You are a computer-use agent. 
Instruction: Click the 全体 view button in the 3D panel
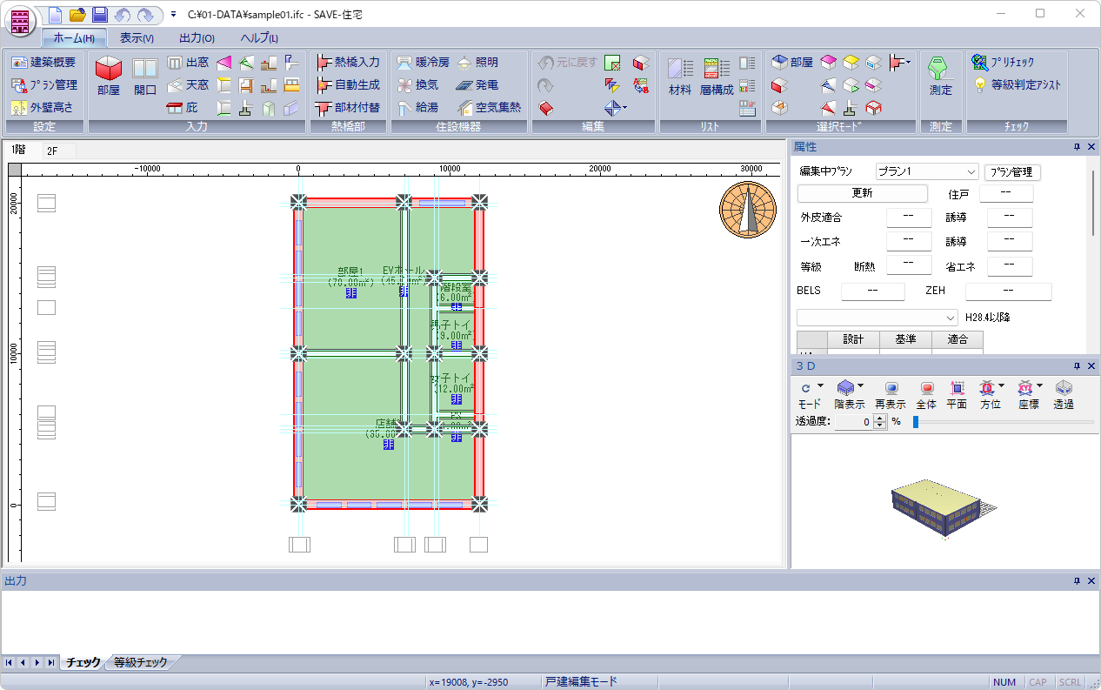tap(926, 395)
